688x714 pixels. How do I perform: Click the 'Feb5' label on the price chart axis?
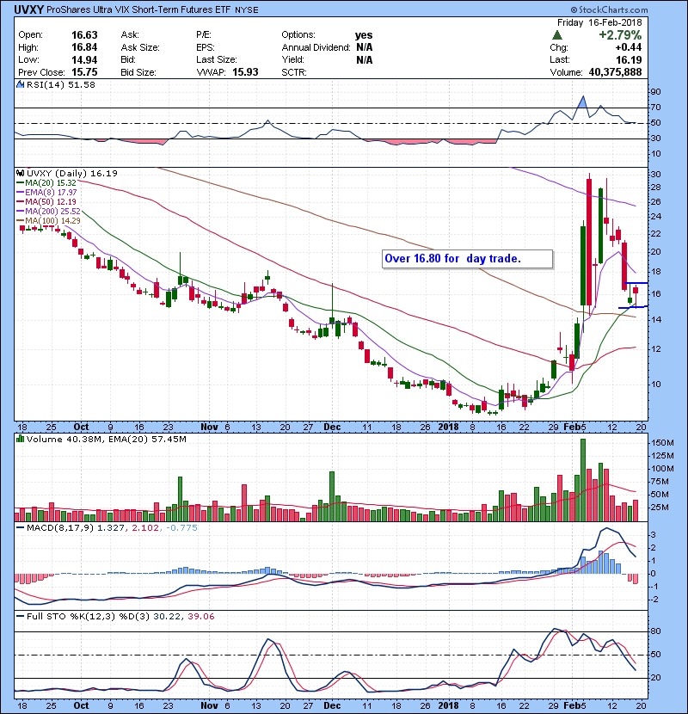(x=575, y=428)
